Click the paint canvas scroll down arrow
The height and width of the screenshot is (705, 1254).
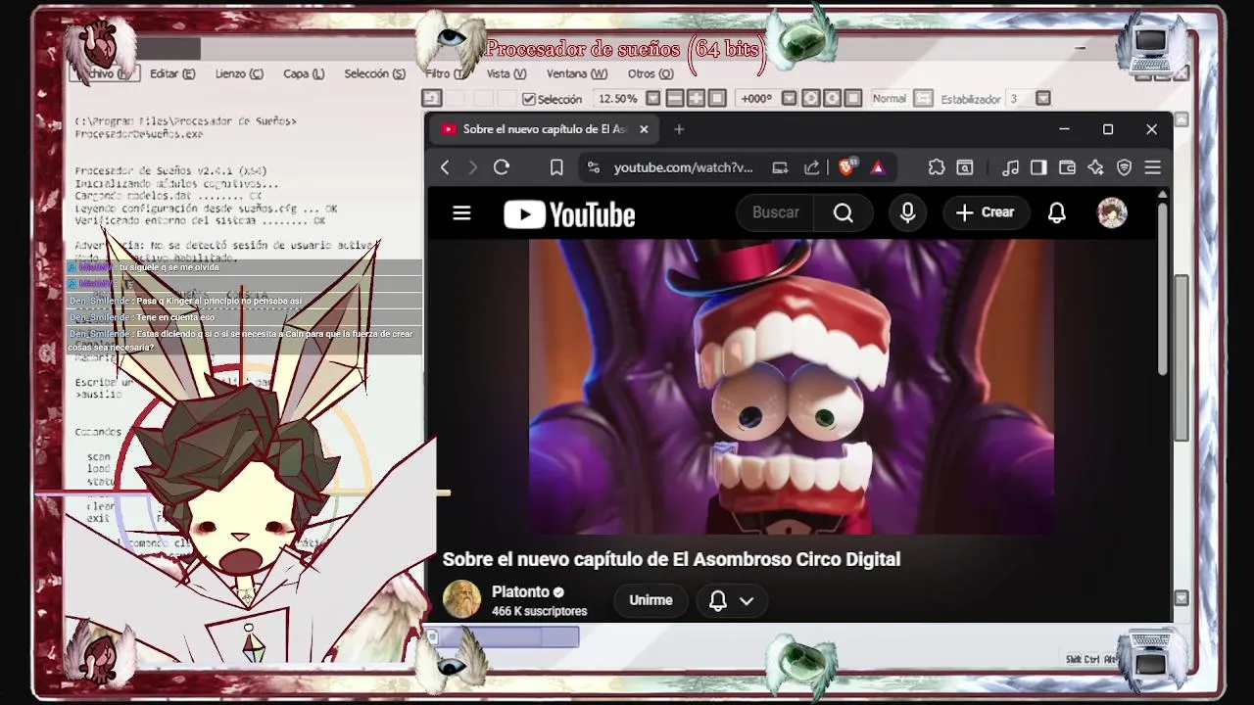point(1182,598)
